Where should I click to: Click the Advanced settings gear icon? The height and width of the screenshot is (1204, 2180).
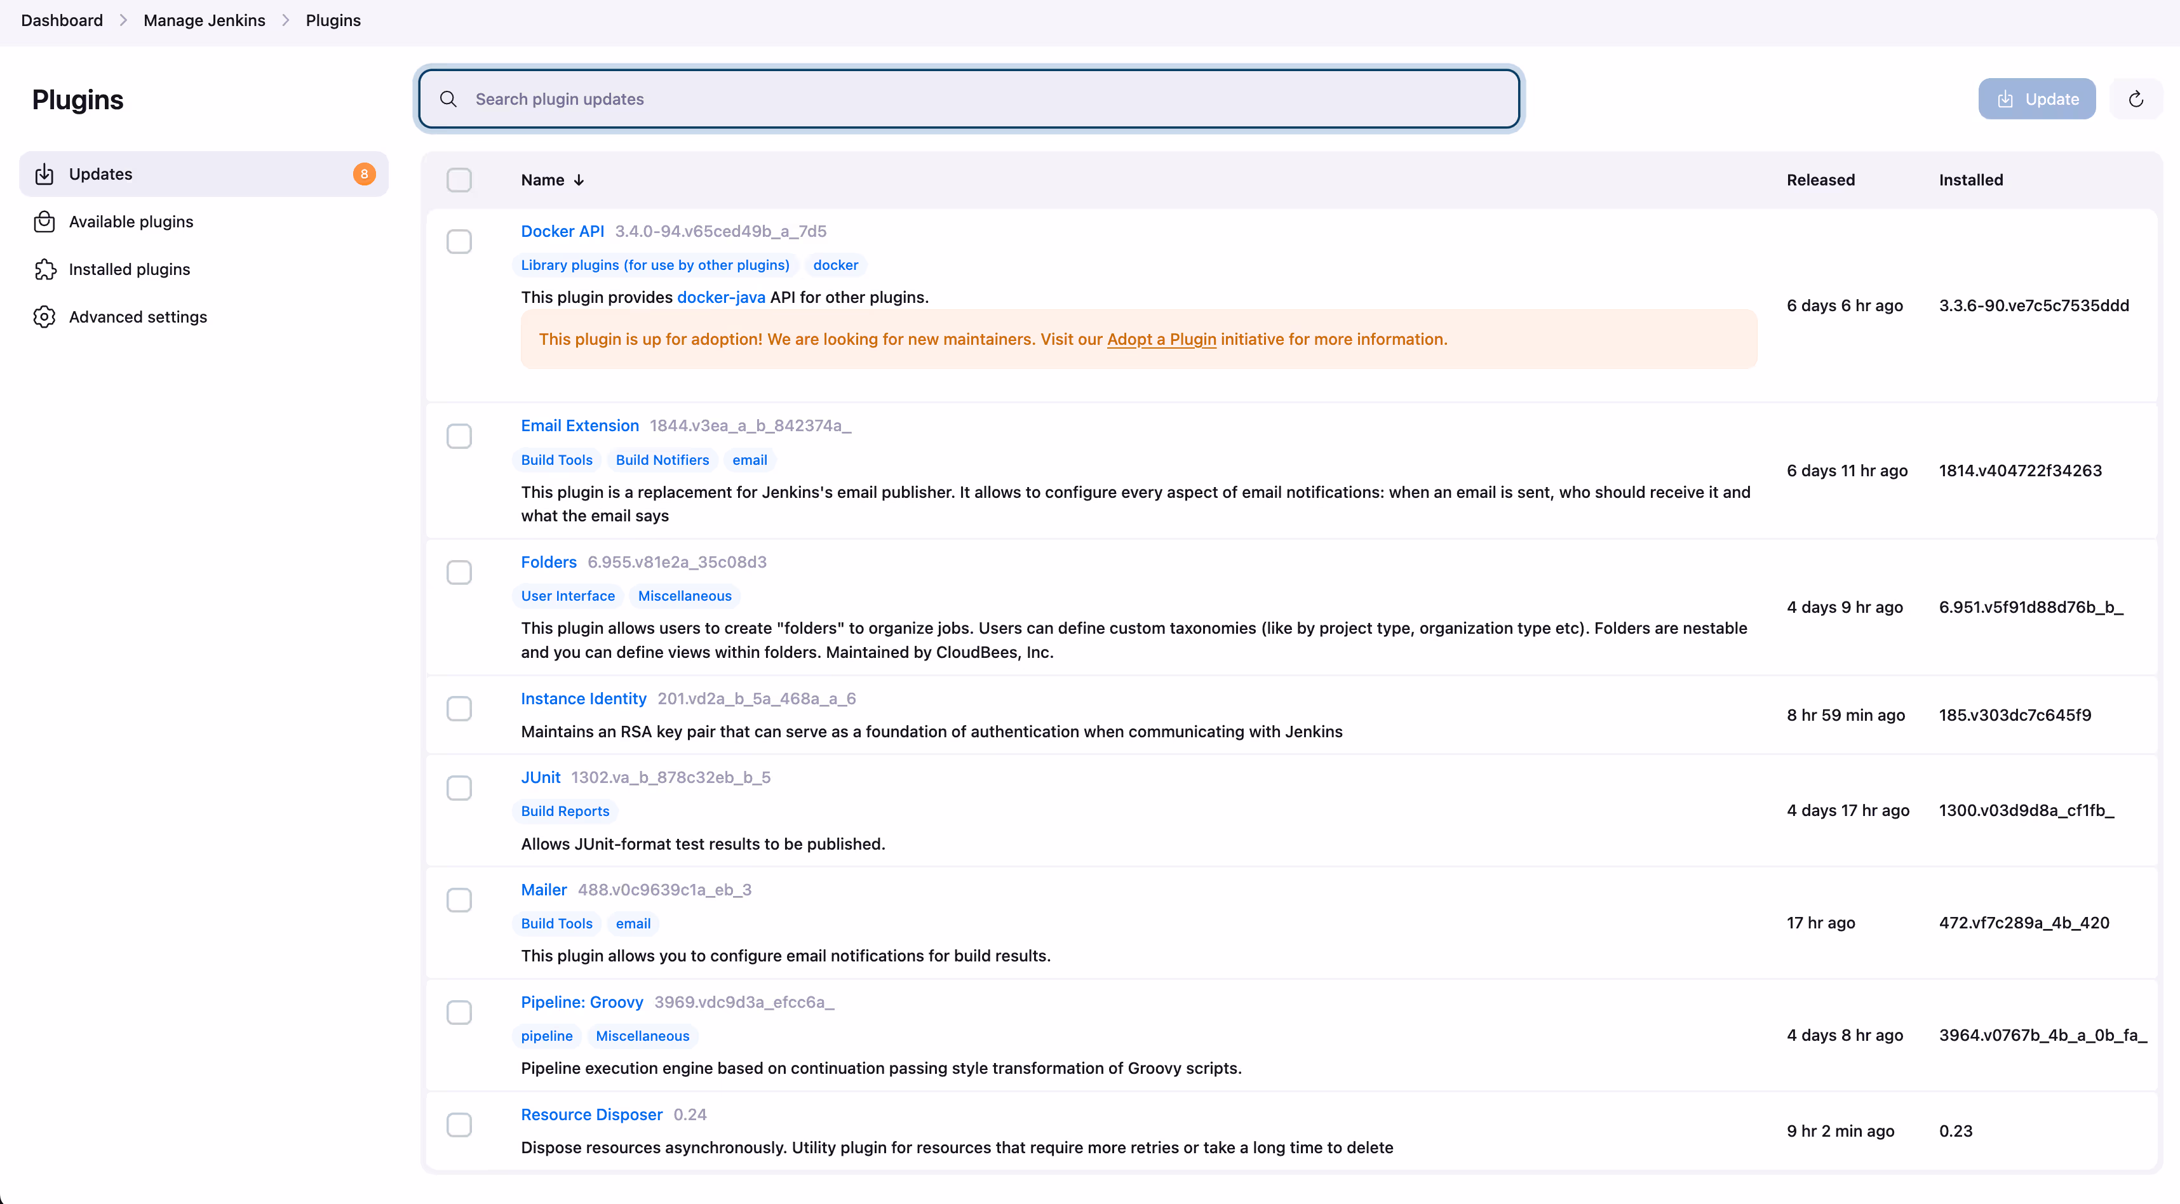point(44,316)
